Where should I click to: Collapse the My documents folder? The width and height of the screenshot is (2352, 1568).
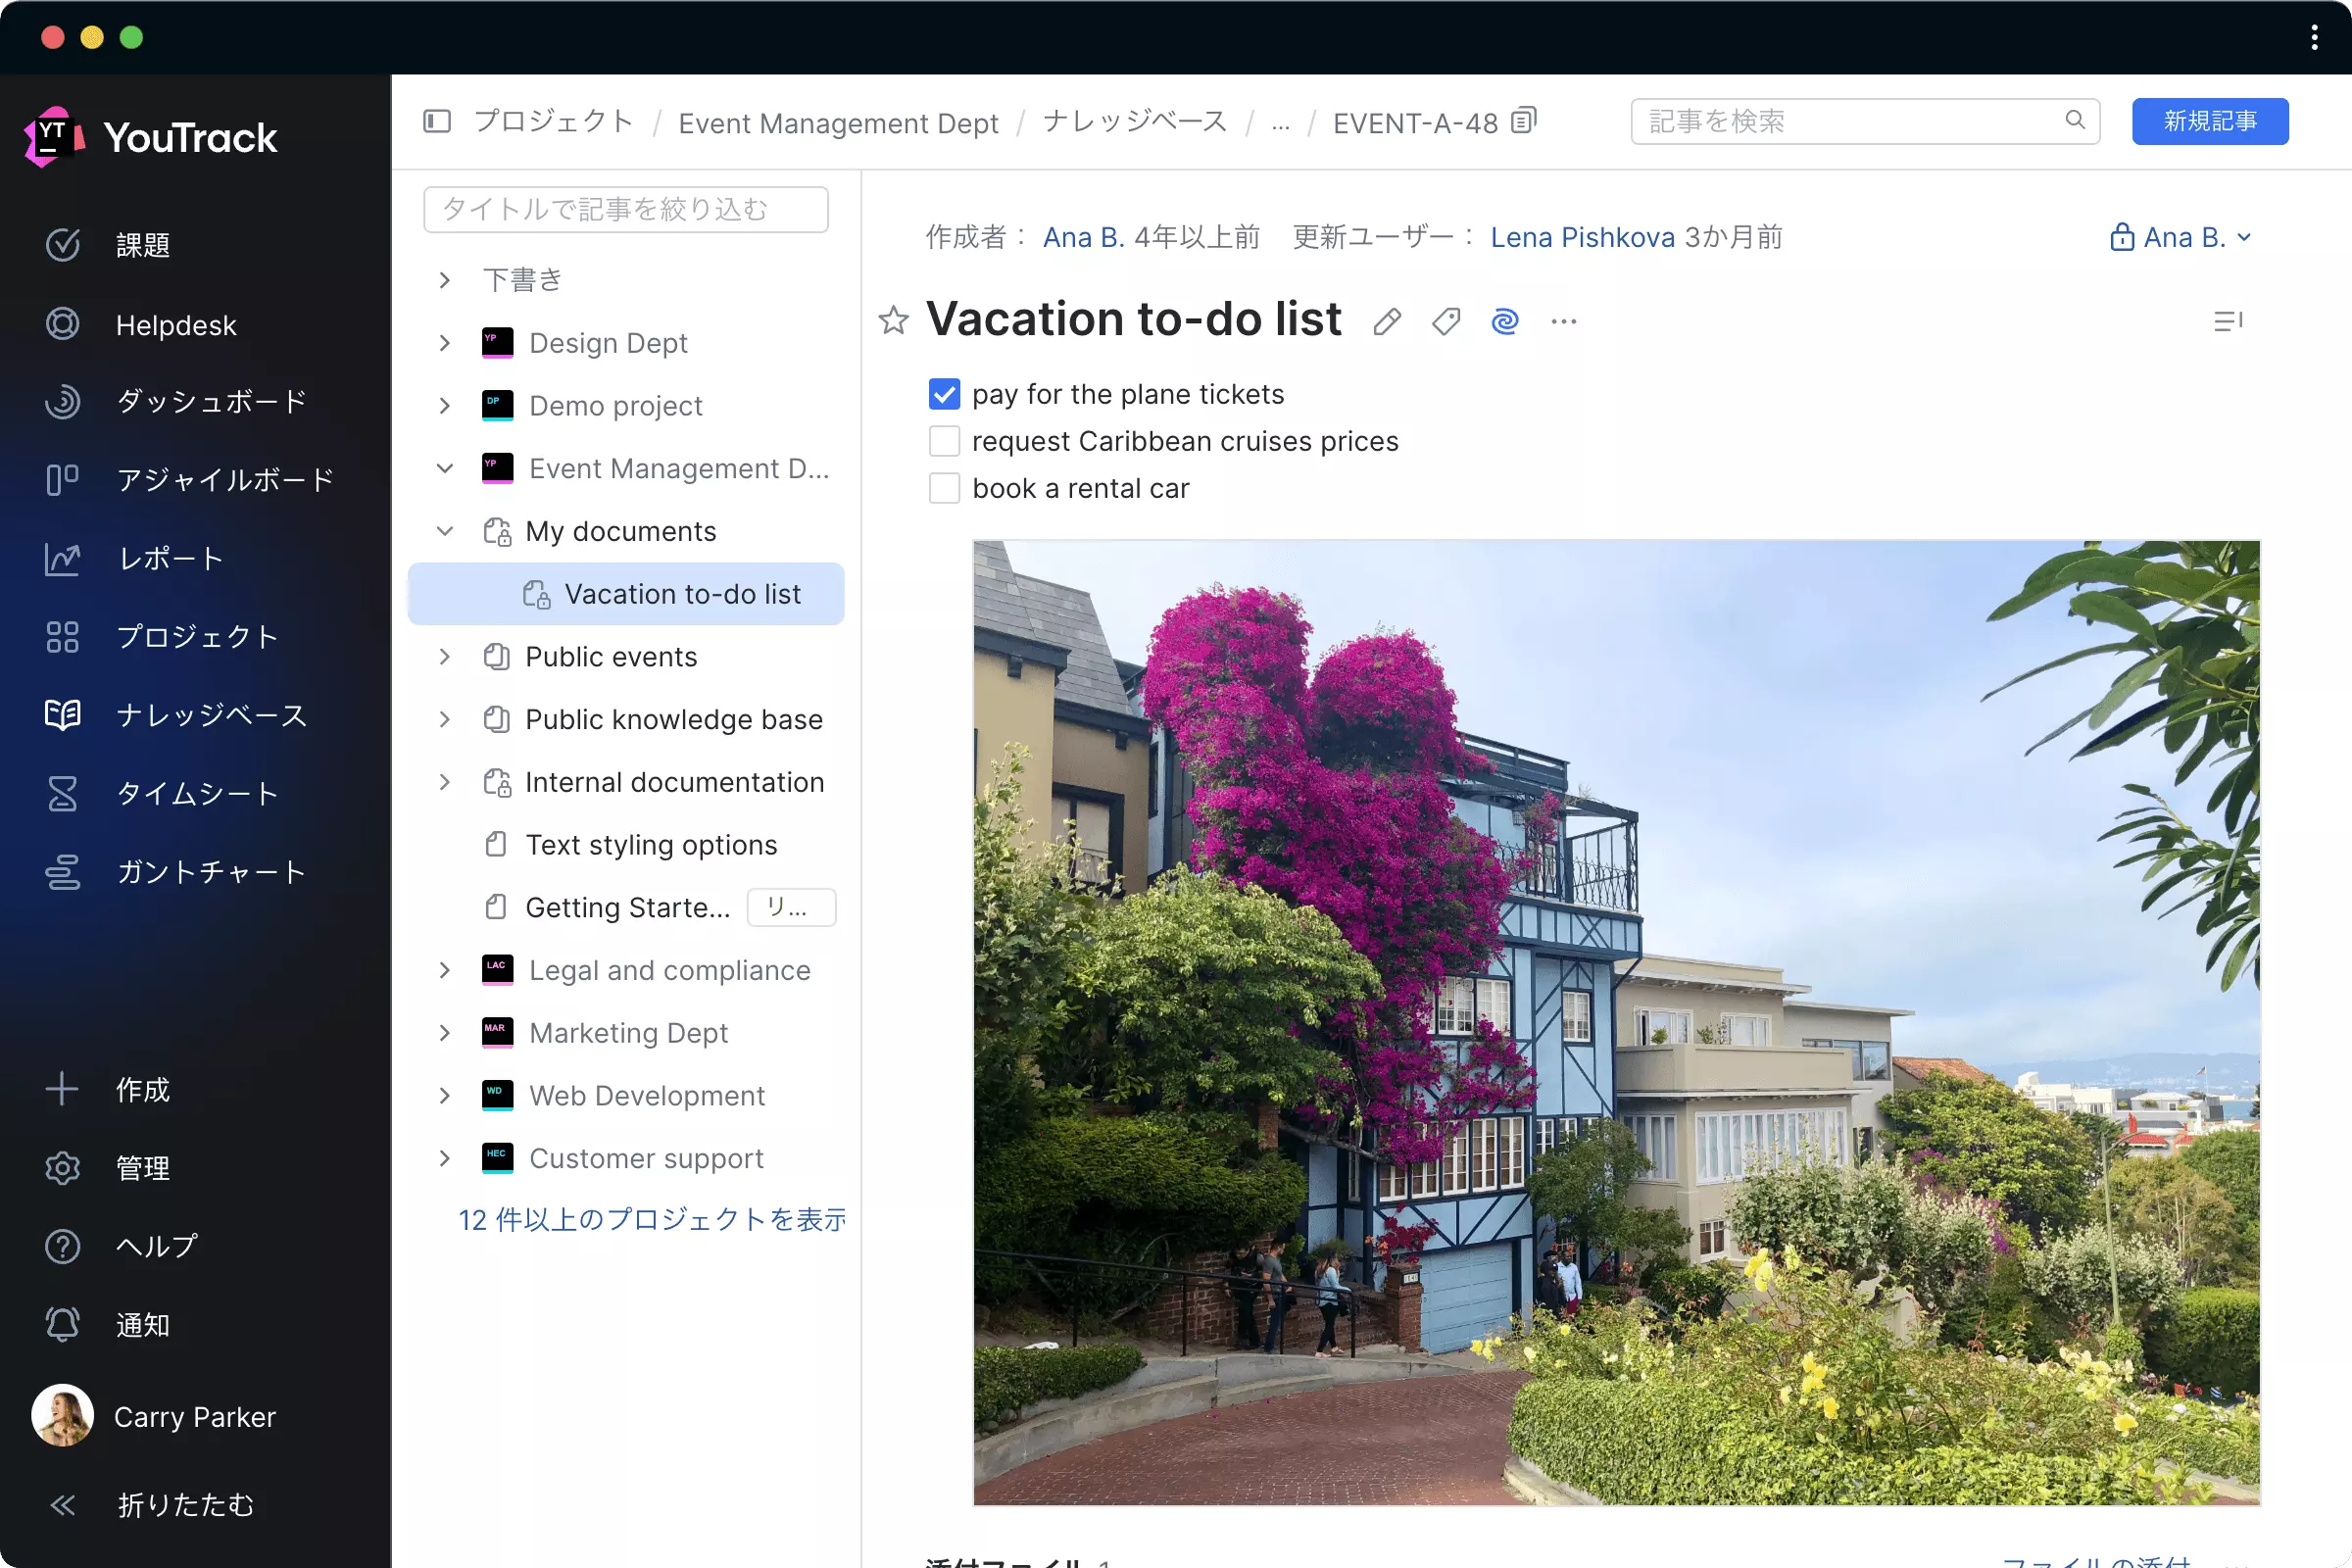445,531
